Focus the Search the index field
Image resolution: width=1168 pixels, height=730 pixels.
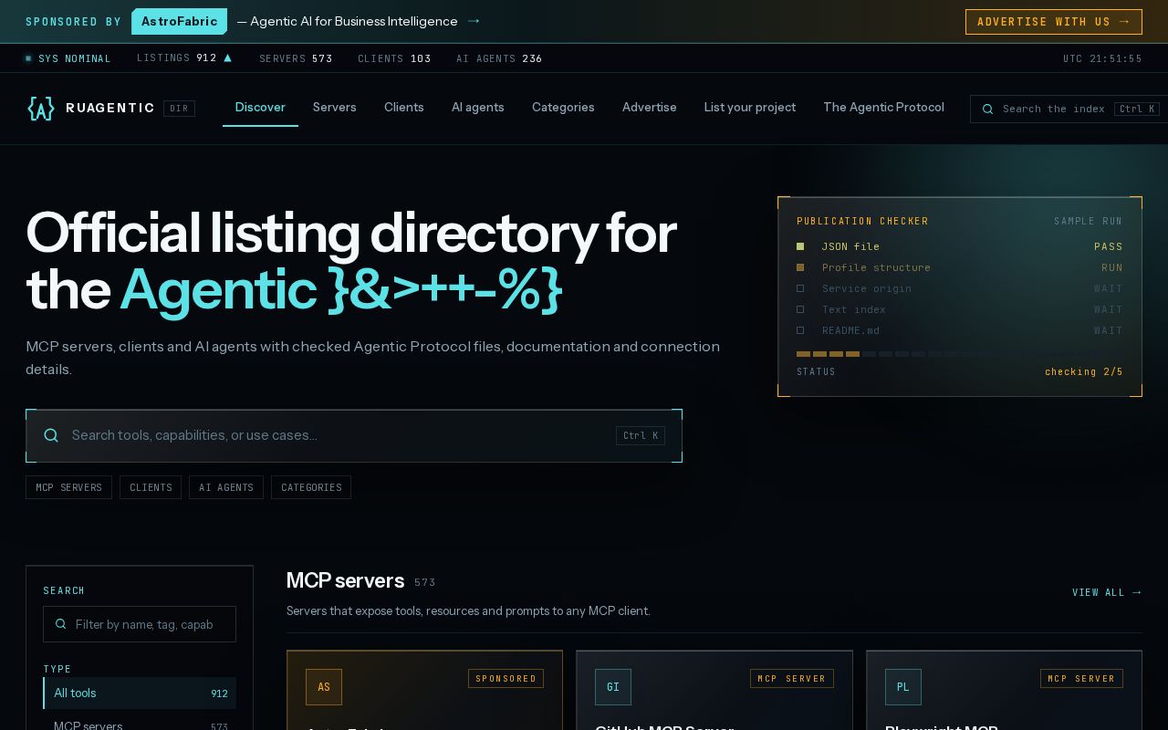pyautogui.click(x=1069, y=109)
